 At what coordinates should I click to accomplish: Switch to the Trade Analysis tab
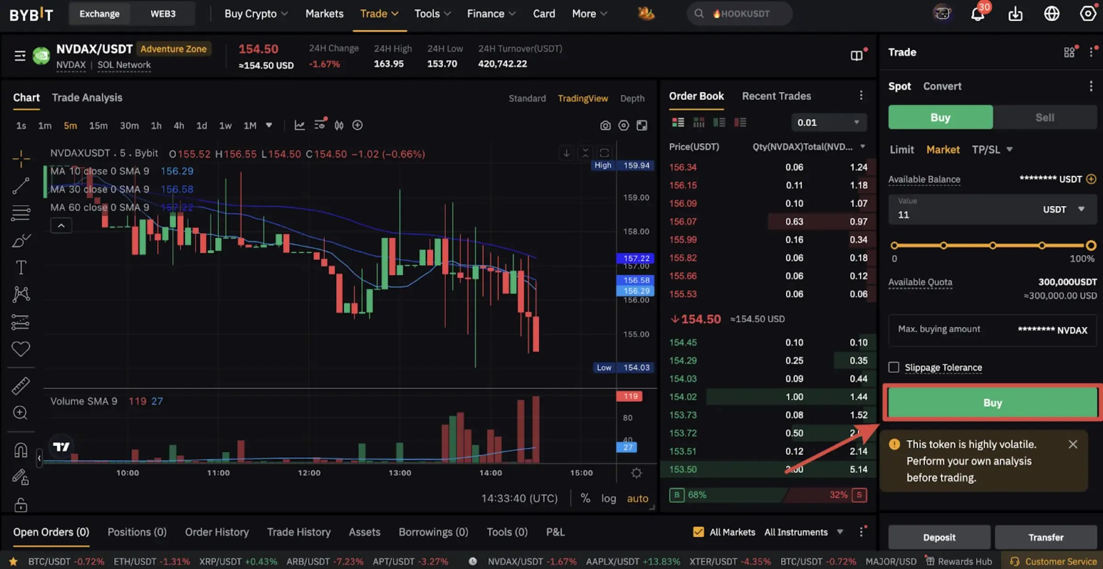pyautogui.click(x=87, y=97)
